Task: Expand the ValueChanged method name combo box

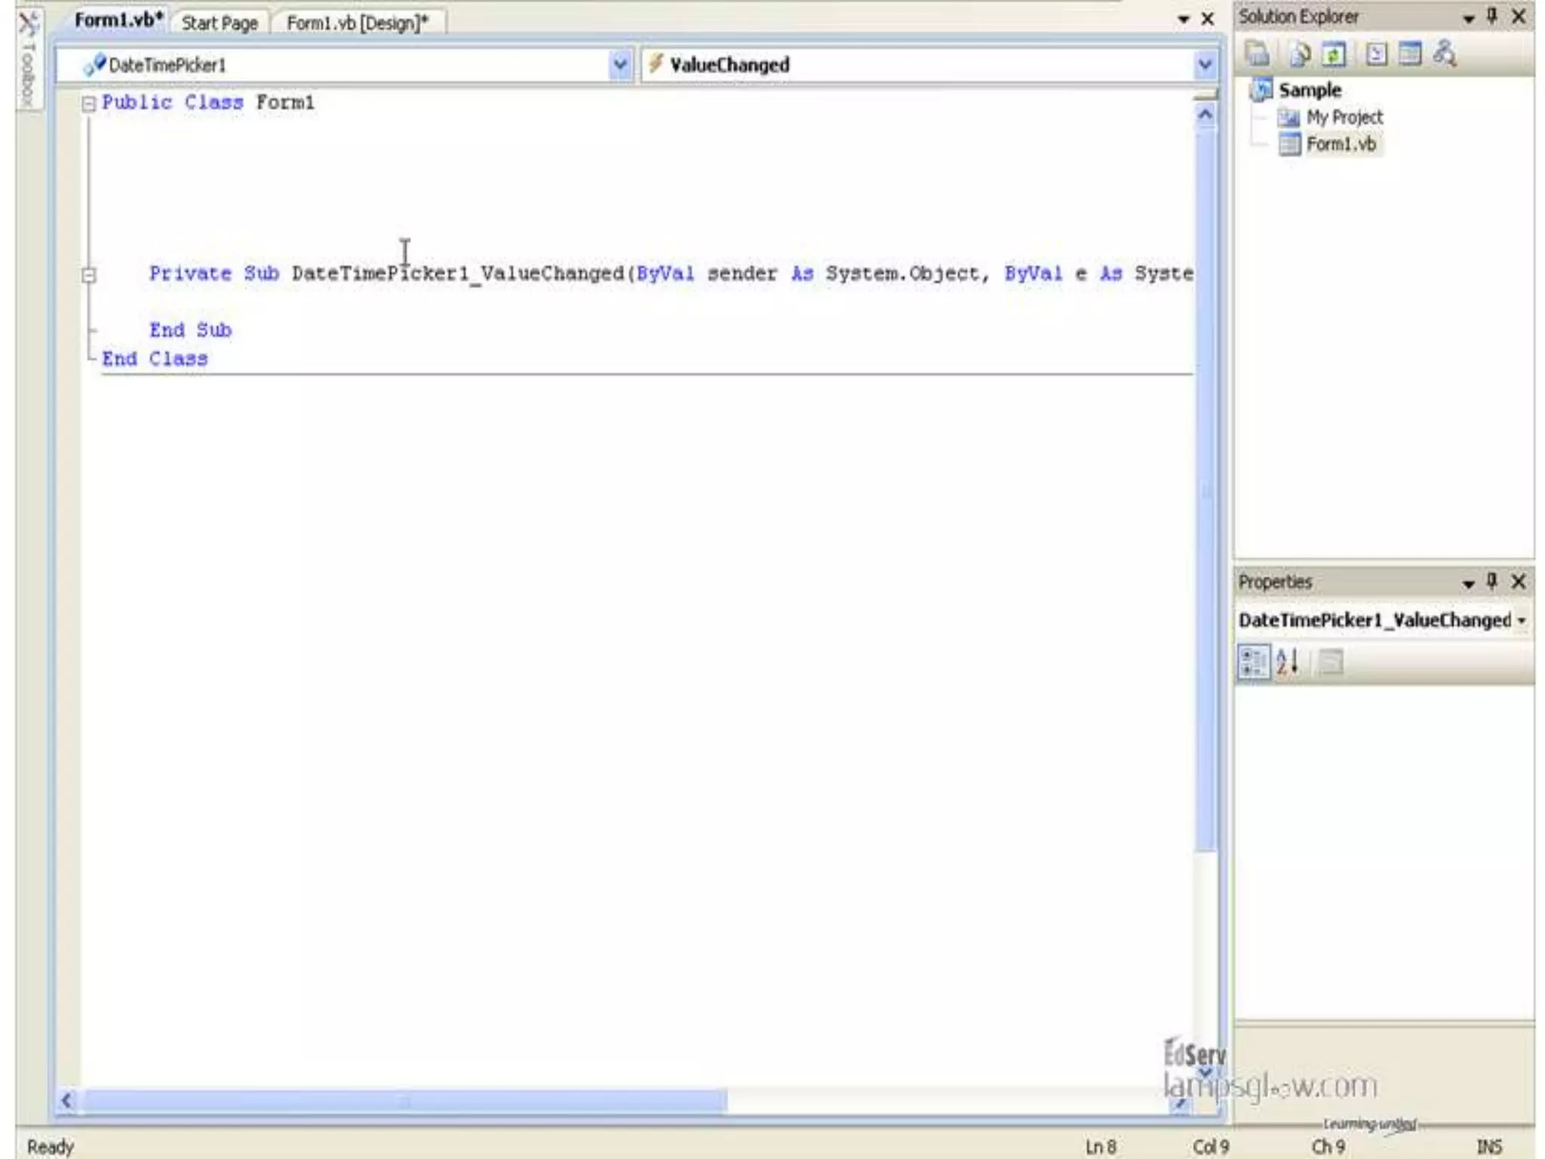Action: click(x=1205, y=66)
